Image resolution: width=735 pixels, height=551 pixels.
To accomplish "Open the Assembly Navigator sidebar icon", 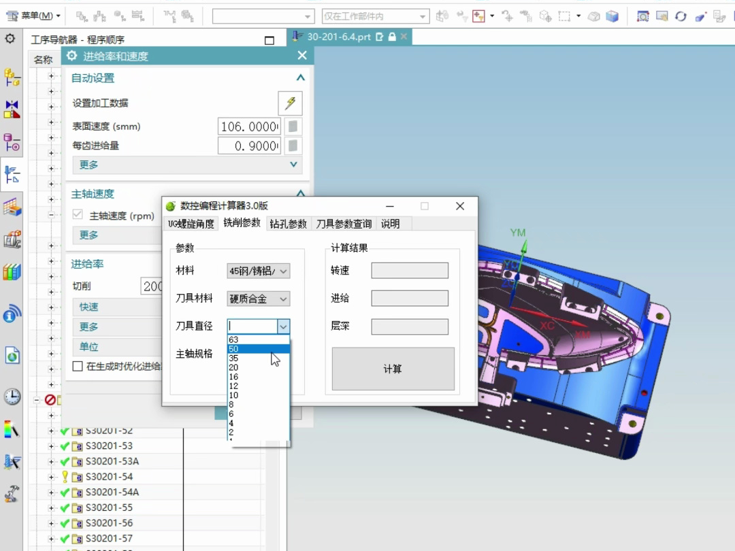I will click(x=12, y=78).
